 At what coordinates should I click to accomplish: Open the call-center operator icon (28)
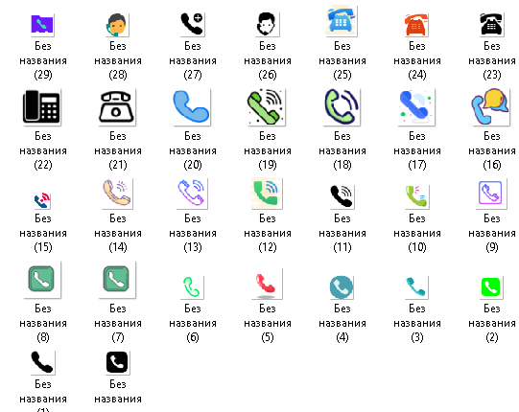click(x=117, y=24)
